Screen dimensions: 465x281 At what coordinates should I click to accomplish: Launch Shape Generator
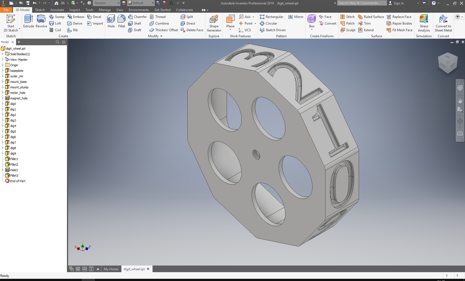214,23
